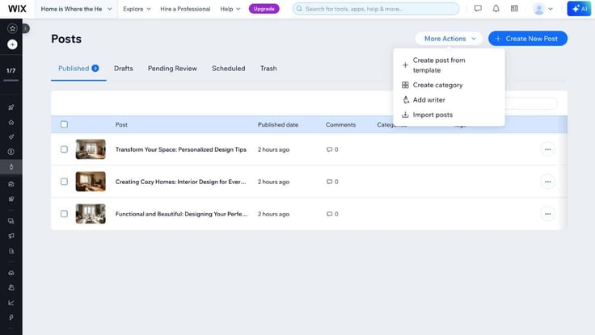Tick checkbox for Transform Your Space post
Viewport: 595px width, 335px height.
tap(64, 149)
